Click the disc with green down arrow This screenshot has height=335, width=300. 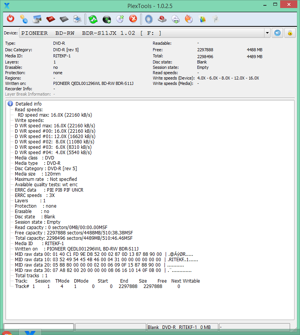click(176, 19)
